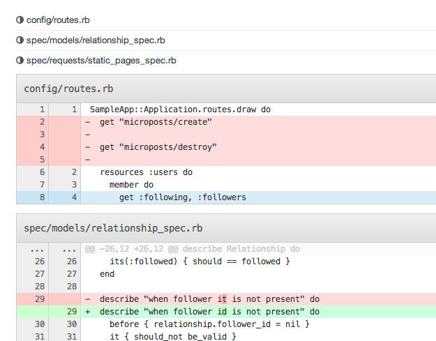The width and height of the screenshot is (436, 341).
Task: Click old line number 2 in routes.rb
Action: click(x=42, y=122)
